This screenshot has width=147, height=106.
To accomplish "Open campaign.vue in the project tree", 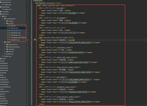I will click(x=16, y=35).
